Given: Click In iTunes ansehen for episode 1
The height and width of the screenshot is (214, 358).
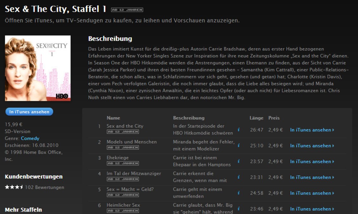Looking at the screenshot, I should [312, 130].
